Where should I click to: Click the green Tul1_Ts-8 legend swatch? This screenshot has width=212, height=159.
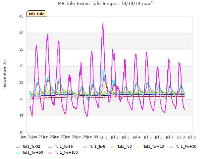[x=85, y=147]
